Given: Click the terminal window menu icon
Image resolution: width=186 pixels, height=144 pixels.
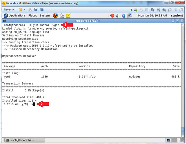Looking at the screenshot, I should click(4, 21).
